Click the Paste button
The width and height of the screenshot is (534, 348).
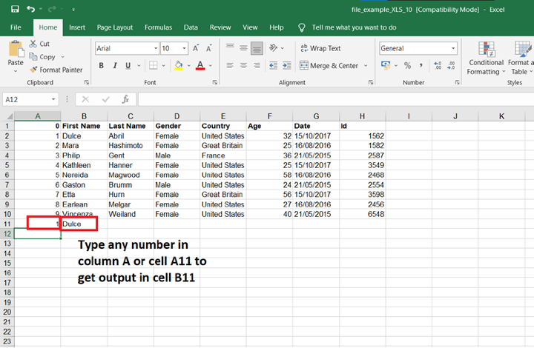point(16,54)
